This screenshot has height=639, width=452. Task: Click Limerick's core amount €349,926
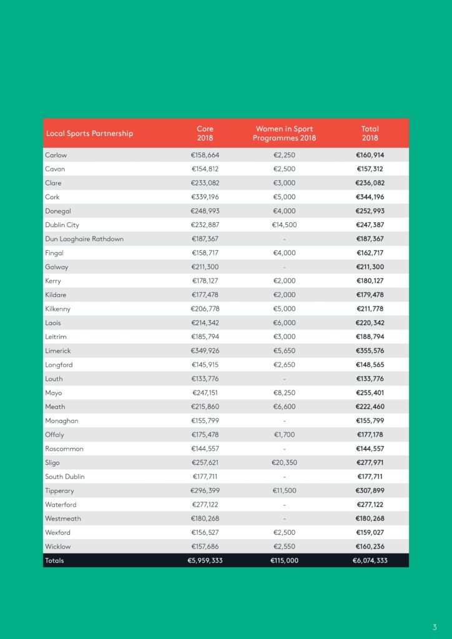[205, 351]
